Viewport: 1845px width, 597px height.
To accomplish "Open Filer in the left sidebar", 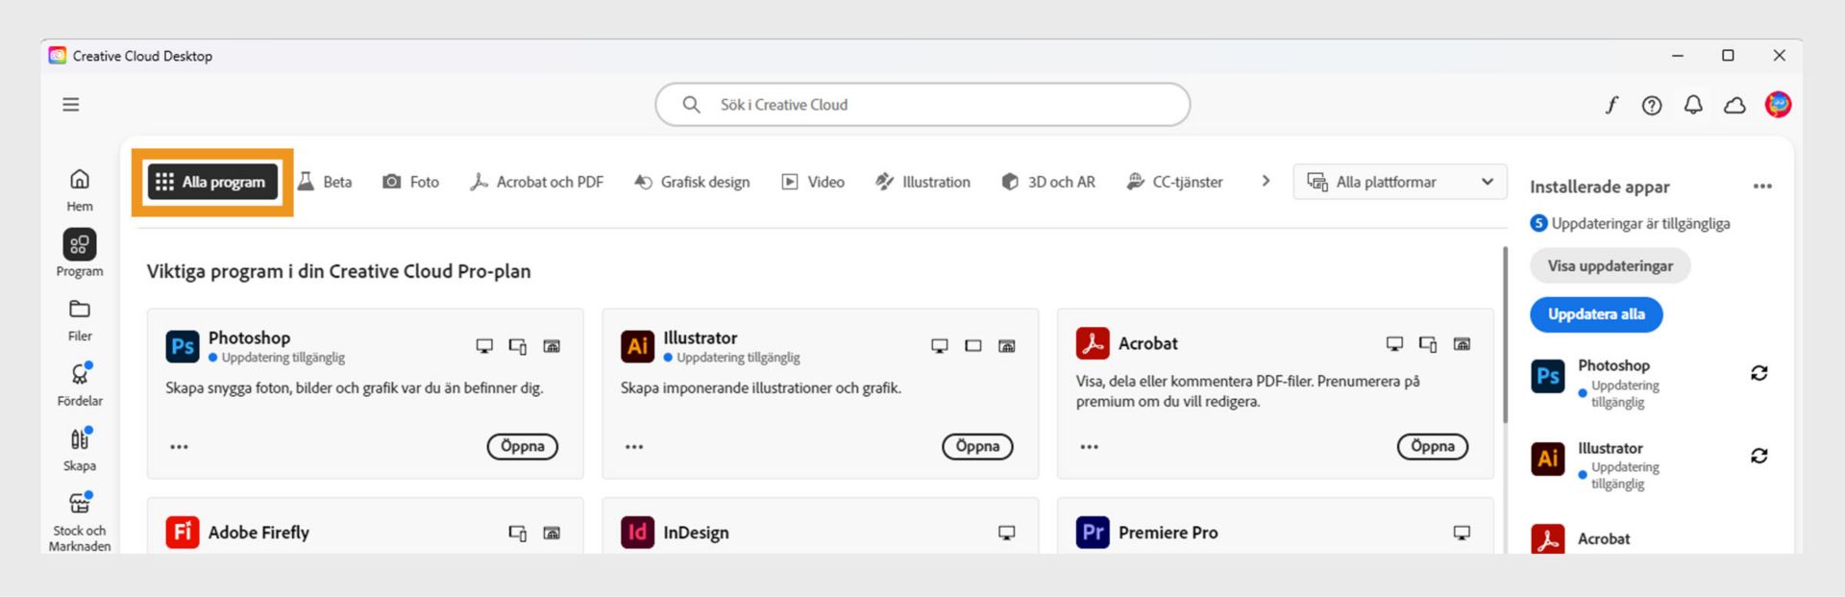I will [x=80, y=319].
